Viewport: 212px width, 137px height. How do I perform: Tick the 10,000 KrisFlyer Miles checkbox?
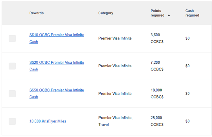(x=12, y=121)
